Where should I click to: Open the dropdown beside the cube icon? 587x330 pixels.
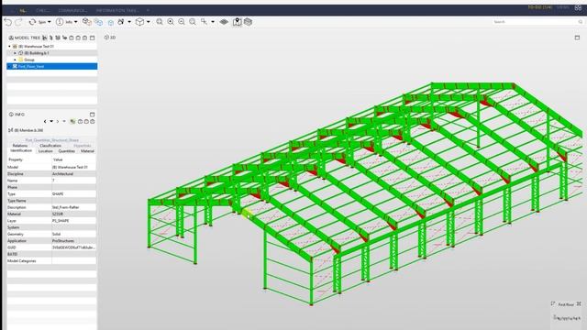click(x=149, y=22)
